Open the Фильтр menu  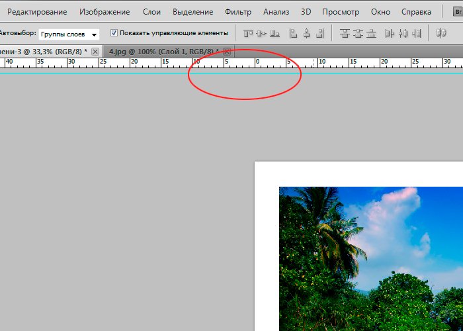(x=237, y=12)
